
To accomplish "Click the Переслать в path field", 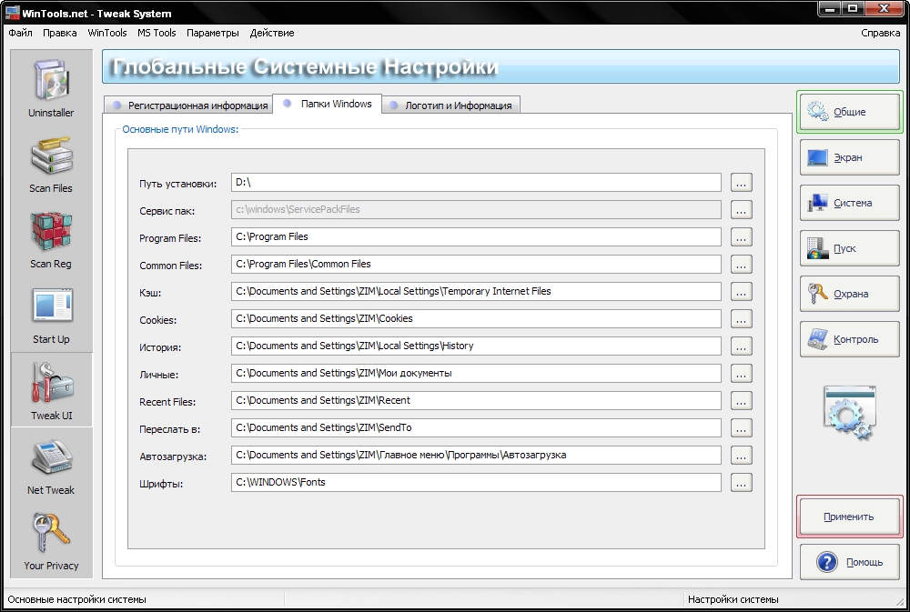I will [476, 427].
